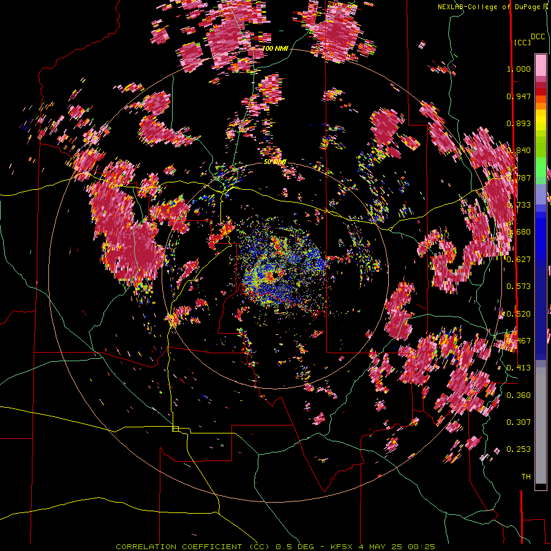
Task: Pick the gray lower band of color bar
Action: (x=541, y=425)
